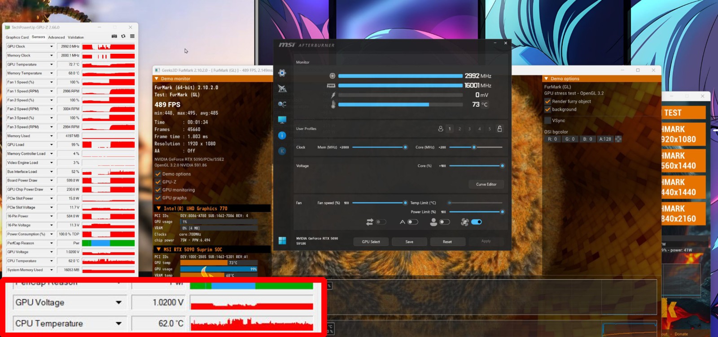Switch to GPU-Z Advanced tab
This screenshot has width=718, height=337.
click(57, 37)
